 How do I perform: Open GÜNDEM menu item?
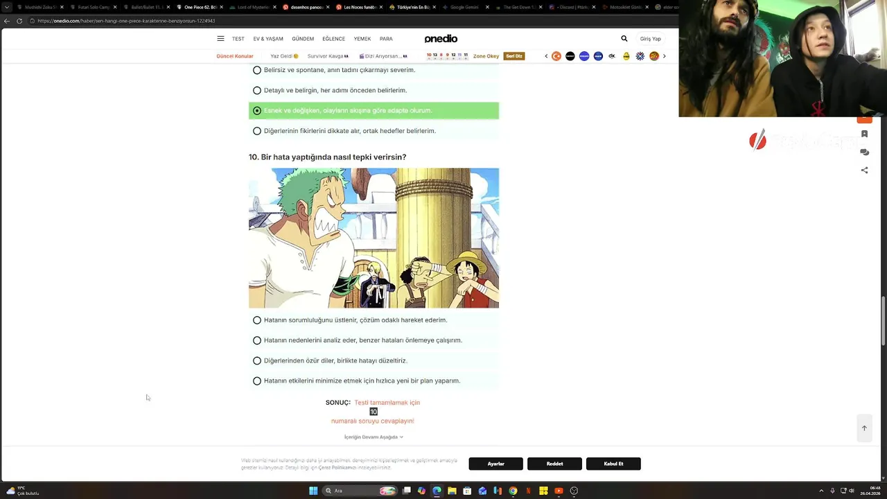pos(303,39)
